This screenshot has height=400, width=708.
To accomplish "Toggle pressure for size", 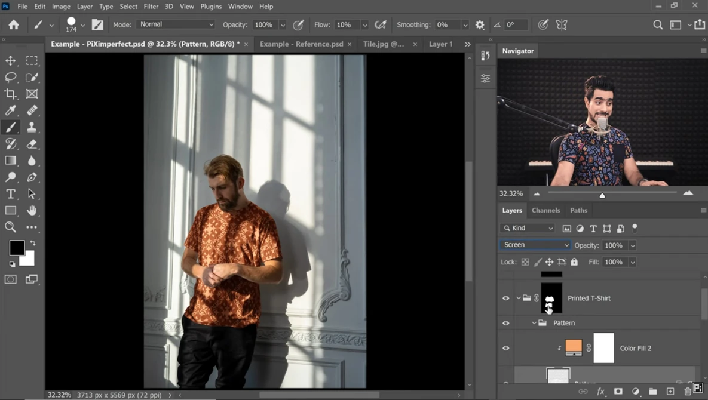I will (543, 25).
